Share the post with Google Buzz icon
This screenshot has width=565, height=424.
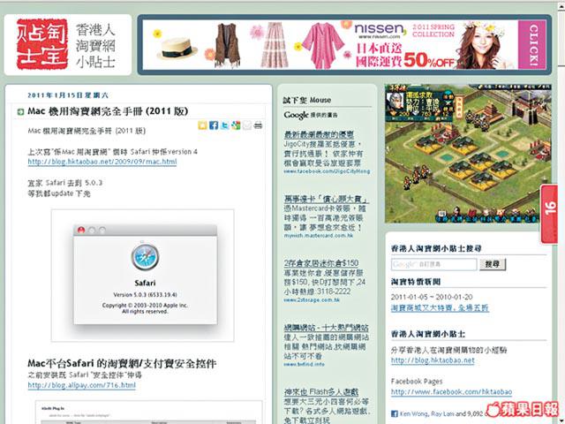pyautogui.click(x=236, y=125)
